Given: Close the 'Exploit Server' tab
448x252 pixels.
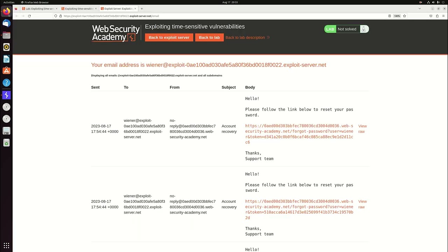Looking at the screenshot, I should [x=135, y=8].
